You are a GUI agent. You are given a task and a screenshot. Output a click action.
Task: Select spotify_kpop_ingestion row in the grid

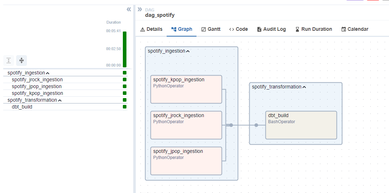click(x=65, y=93)
